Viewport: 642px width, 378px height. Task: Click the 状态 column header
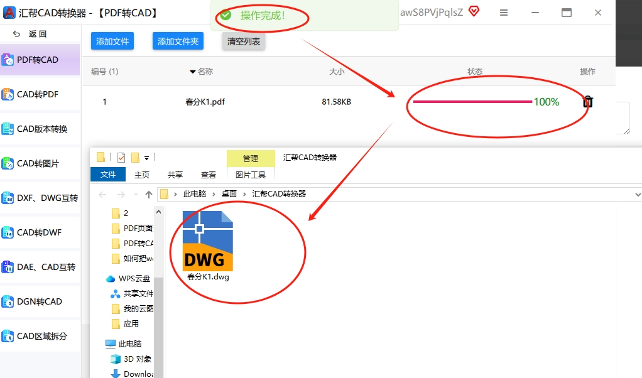(475, 72)
